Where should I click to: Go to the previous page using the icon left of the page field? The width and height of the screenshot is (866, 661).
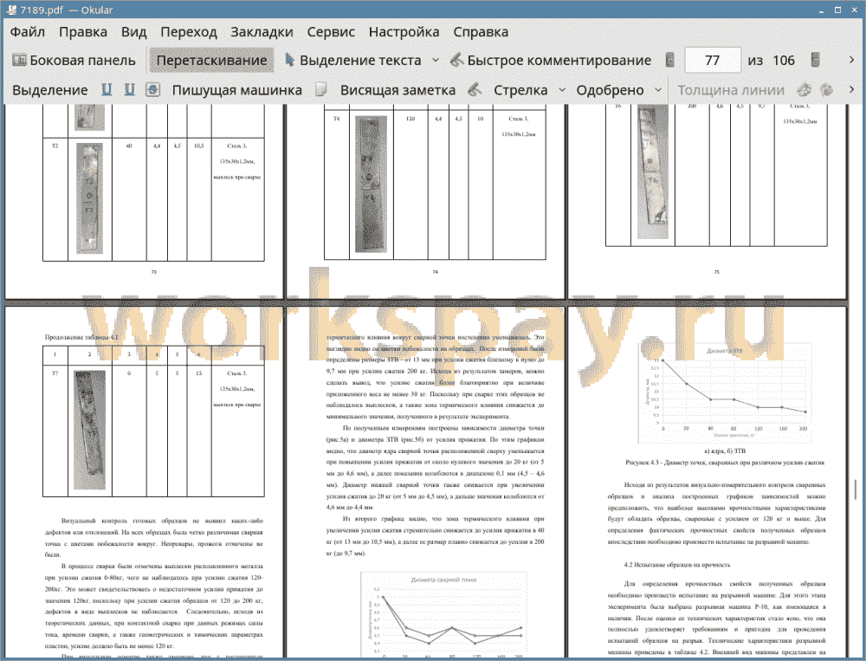tap(670, 61)
